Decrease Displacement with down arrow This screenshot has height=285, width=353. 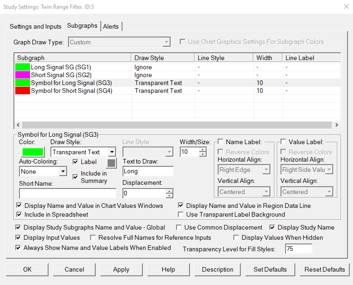click(170, 195)
